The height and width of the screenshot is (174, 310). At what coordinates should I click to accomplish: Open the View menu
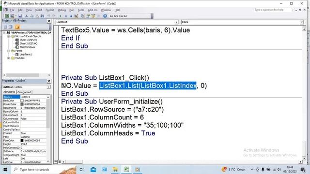[29, 10]
